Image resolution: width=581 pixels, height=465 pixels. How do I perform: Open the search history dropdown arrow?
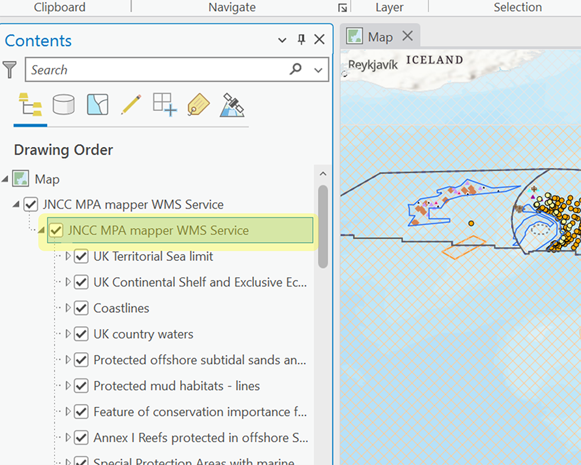click(x=318, y=70)
